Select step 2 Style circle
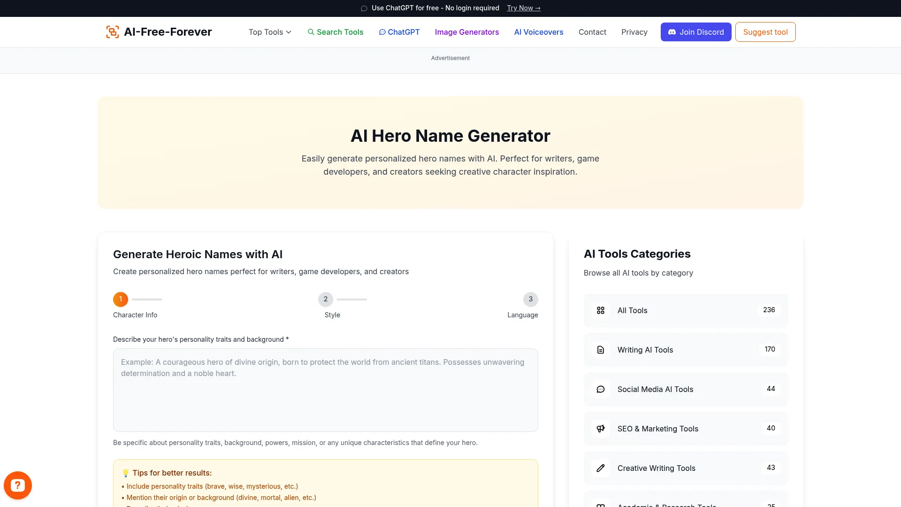901x507 pixels. [x=326, y=299]
